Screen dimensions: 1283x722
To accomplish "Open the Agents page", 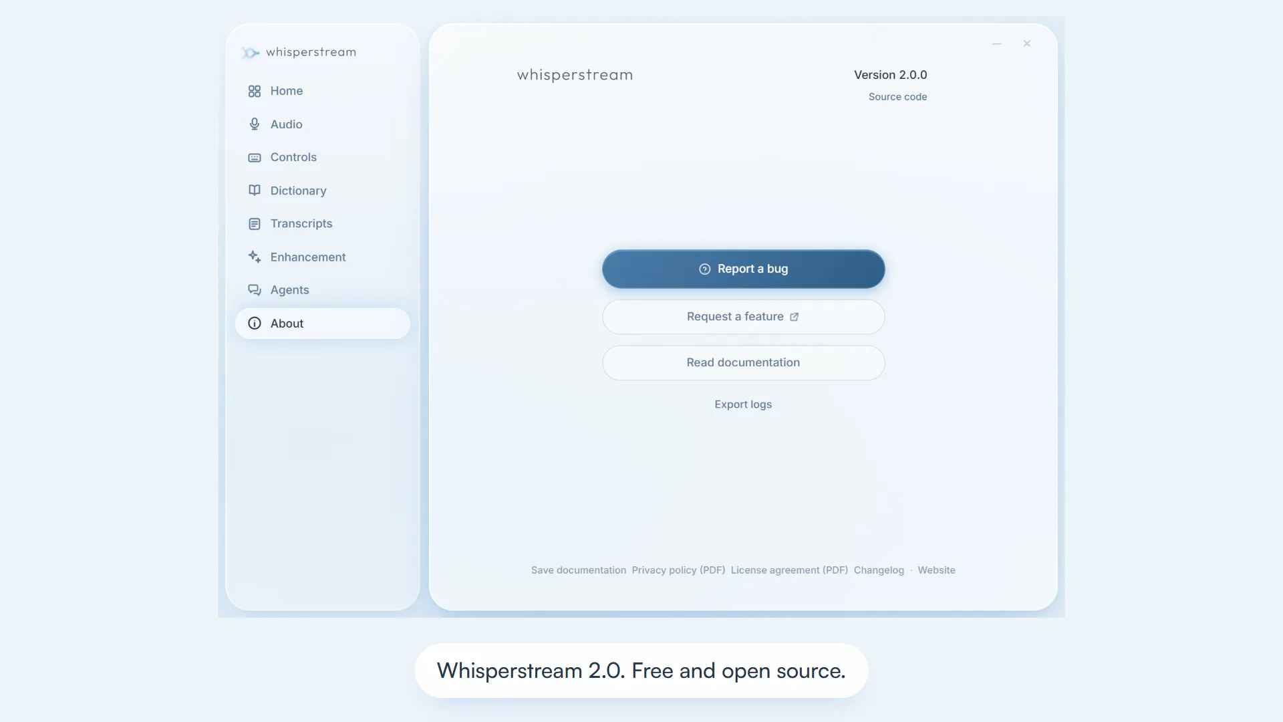I will [x=323, y=290].
